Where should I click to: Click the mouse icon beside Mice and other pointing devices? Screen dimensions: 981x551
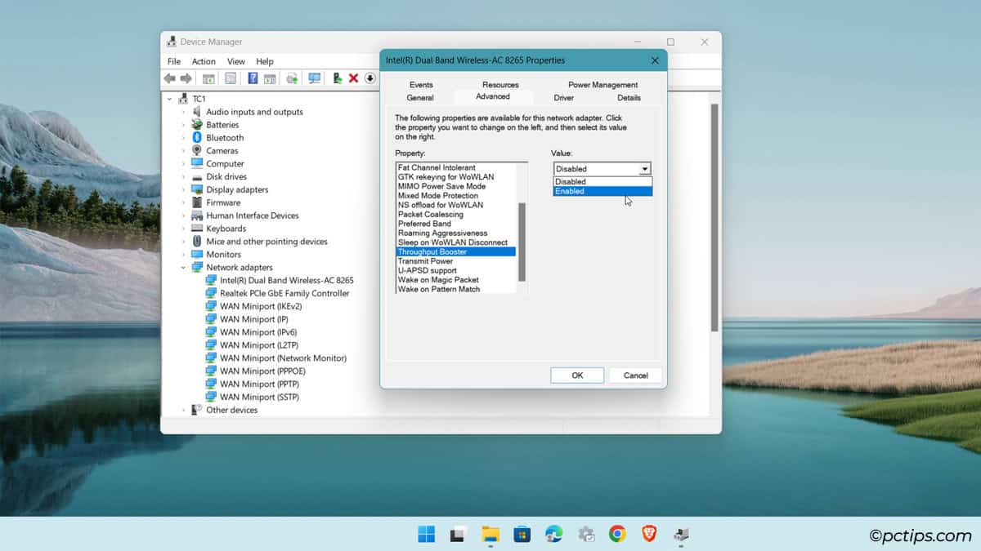[197, 242]
